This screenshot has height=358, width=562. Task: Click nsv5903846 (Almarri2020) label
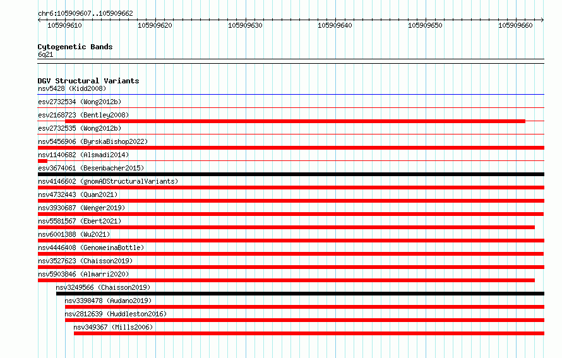83,274
